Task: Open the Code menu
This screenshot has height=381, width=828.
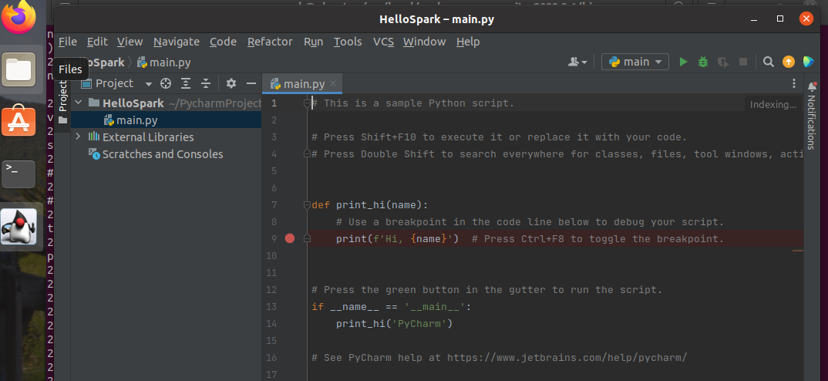Action: tap(223, 41)
